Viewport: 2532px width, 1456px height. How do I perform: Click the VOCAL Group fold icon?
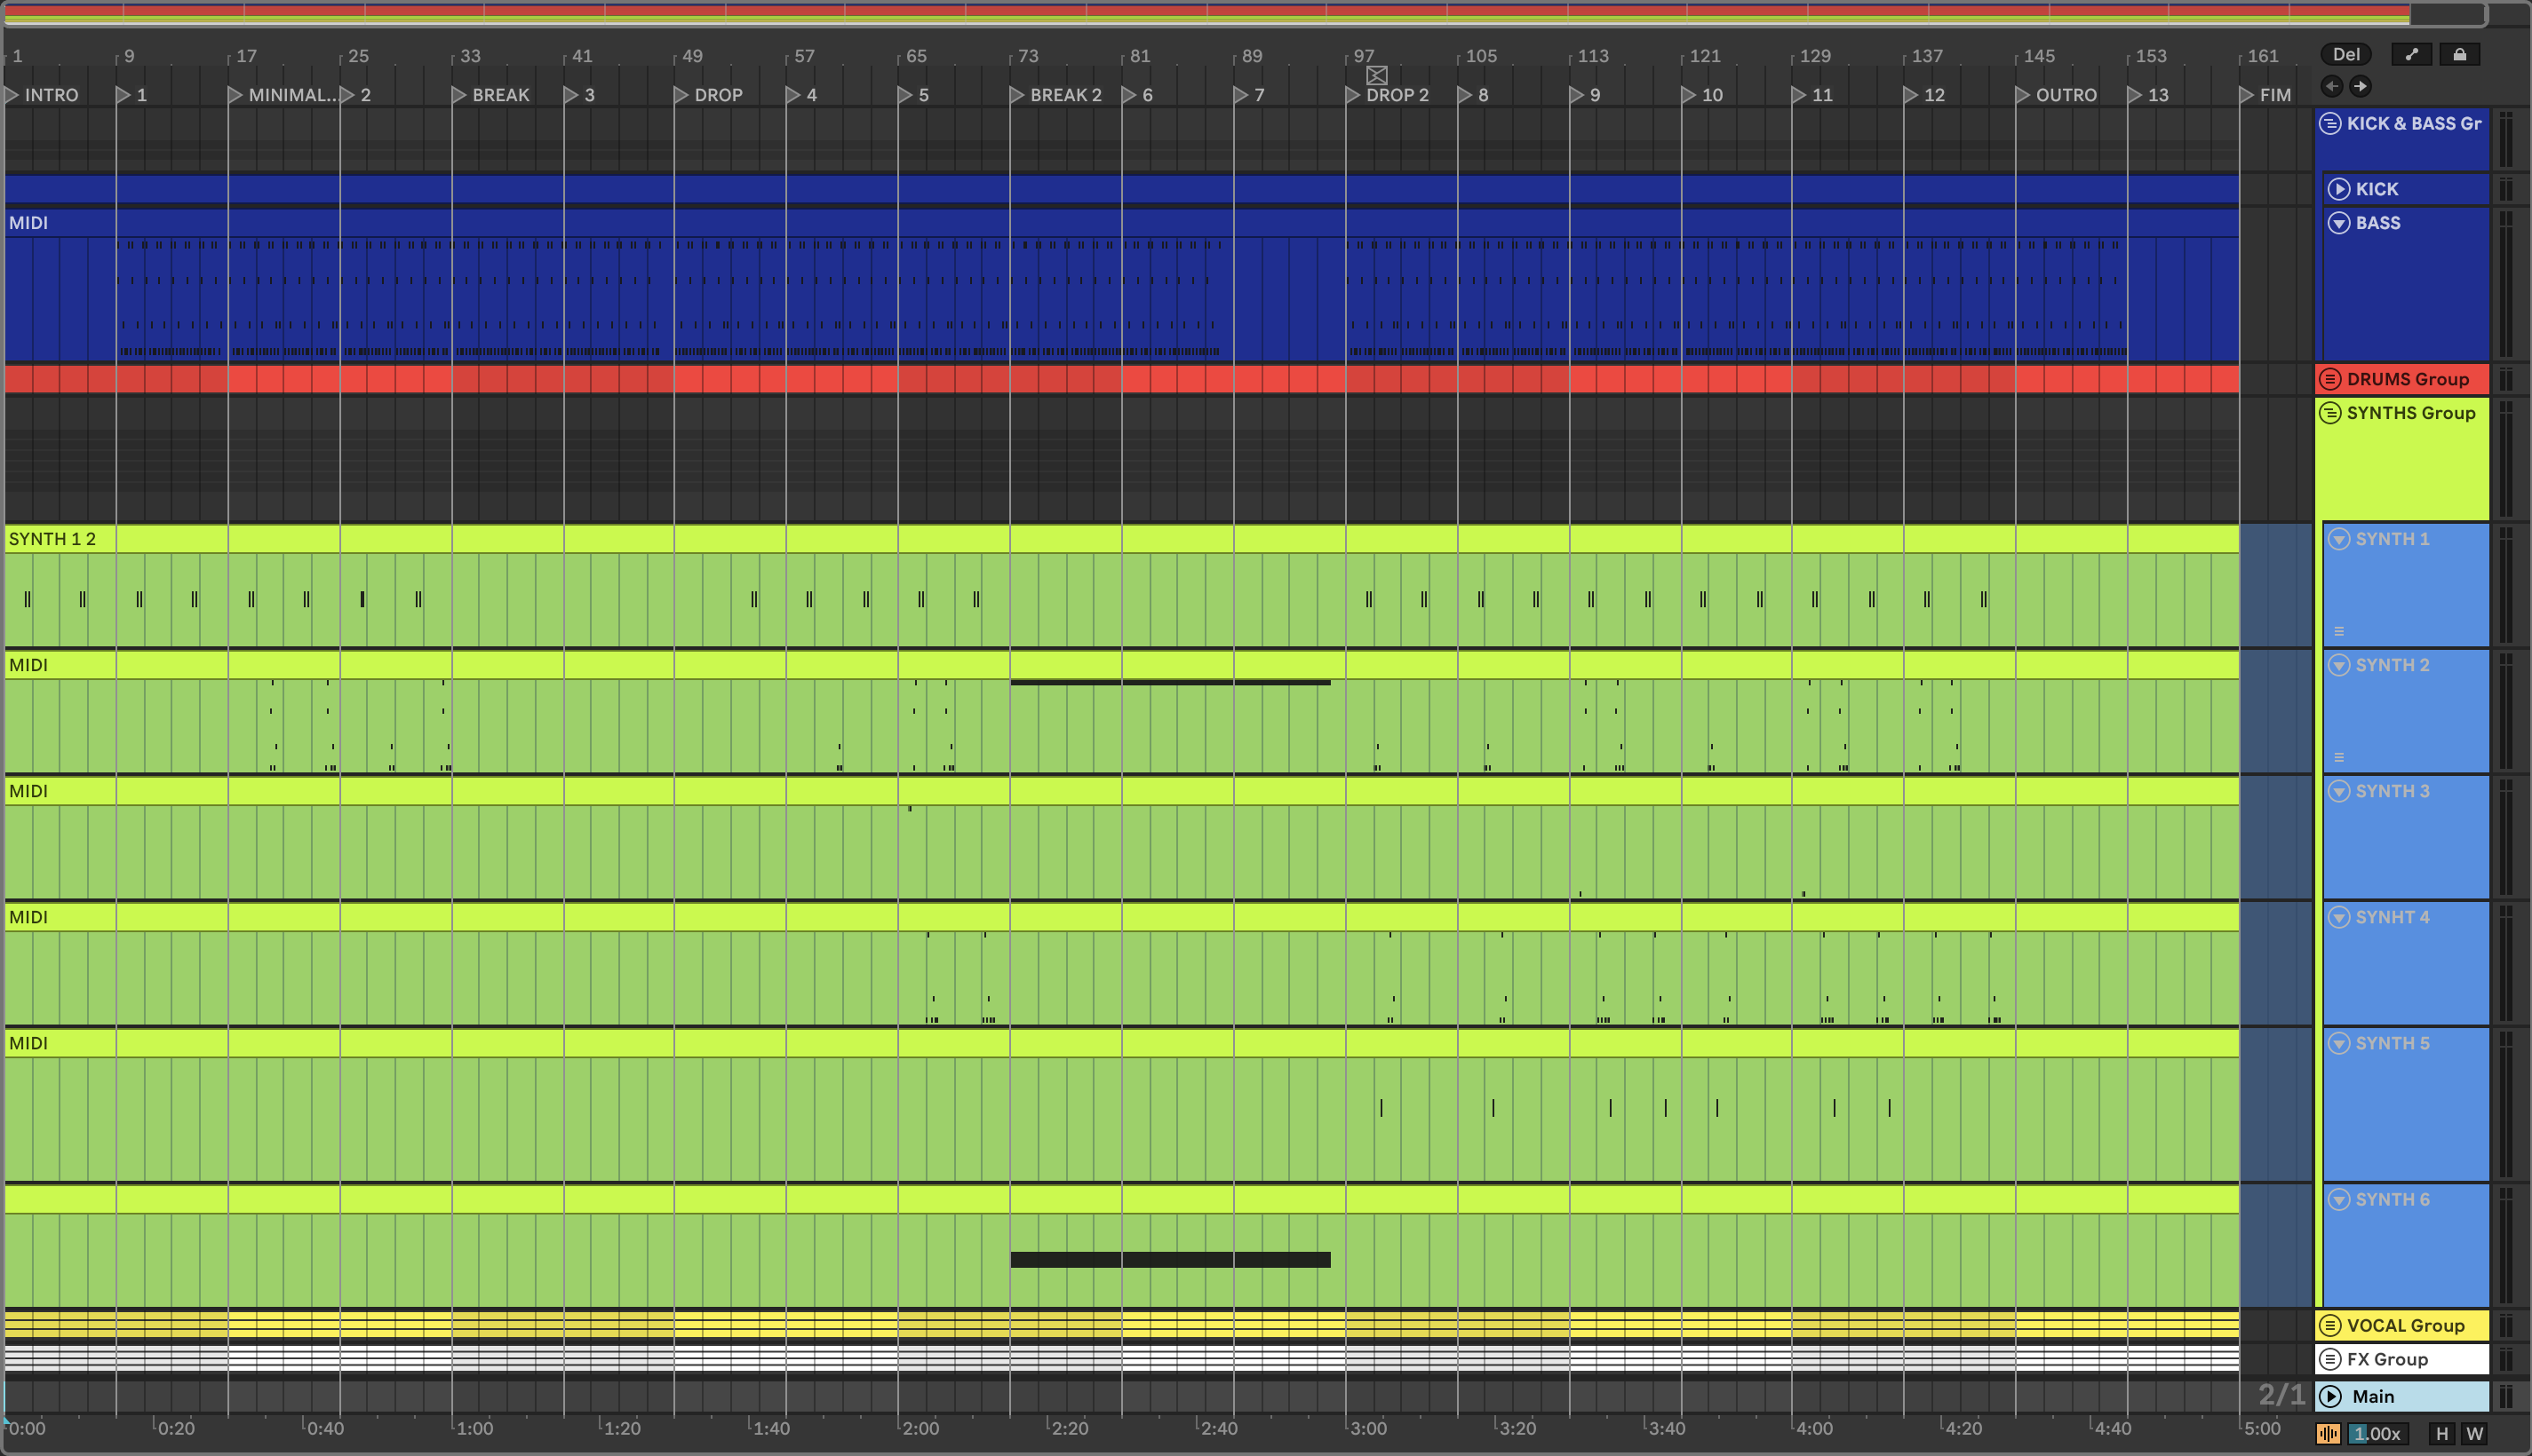pos(2330,1325)
